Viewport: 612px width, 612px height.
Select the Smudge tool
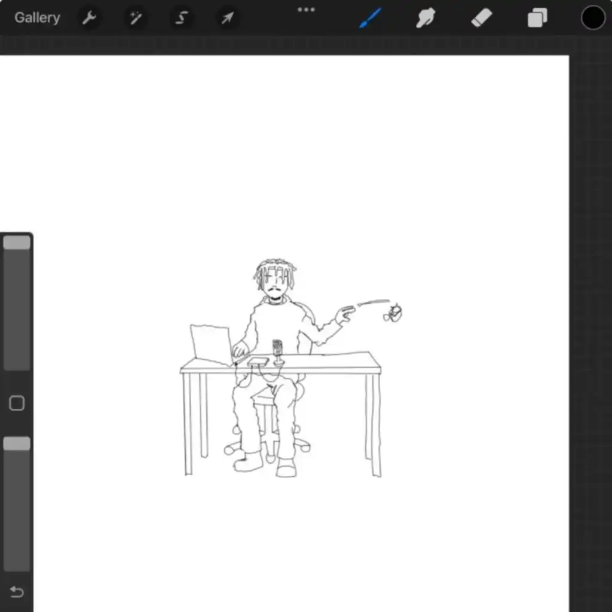(426, 17)
